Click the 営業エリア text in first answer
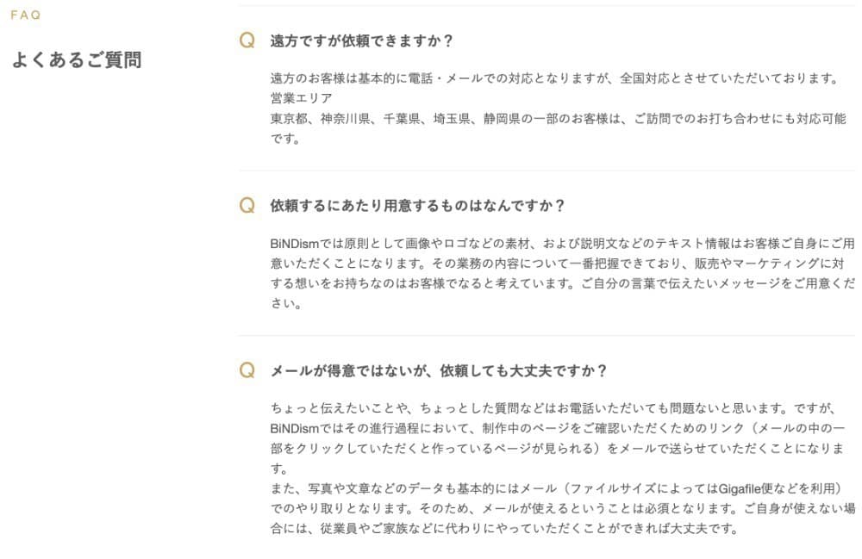The height and width of the screenshot is (559, 862). click(x=301, y=98)
